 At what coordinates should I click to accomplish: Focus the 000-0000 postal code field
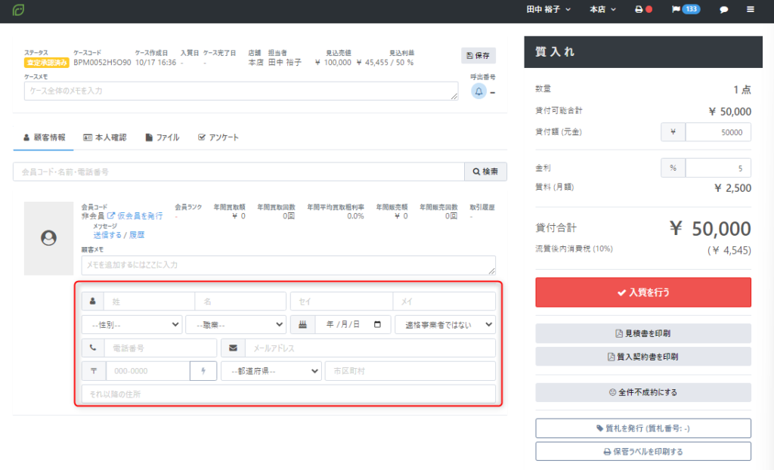147,371
